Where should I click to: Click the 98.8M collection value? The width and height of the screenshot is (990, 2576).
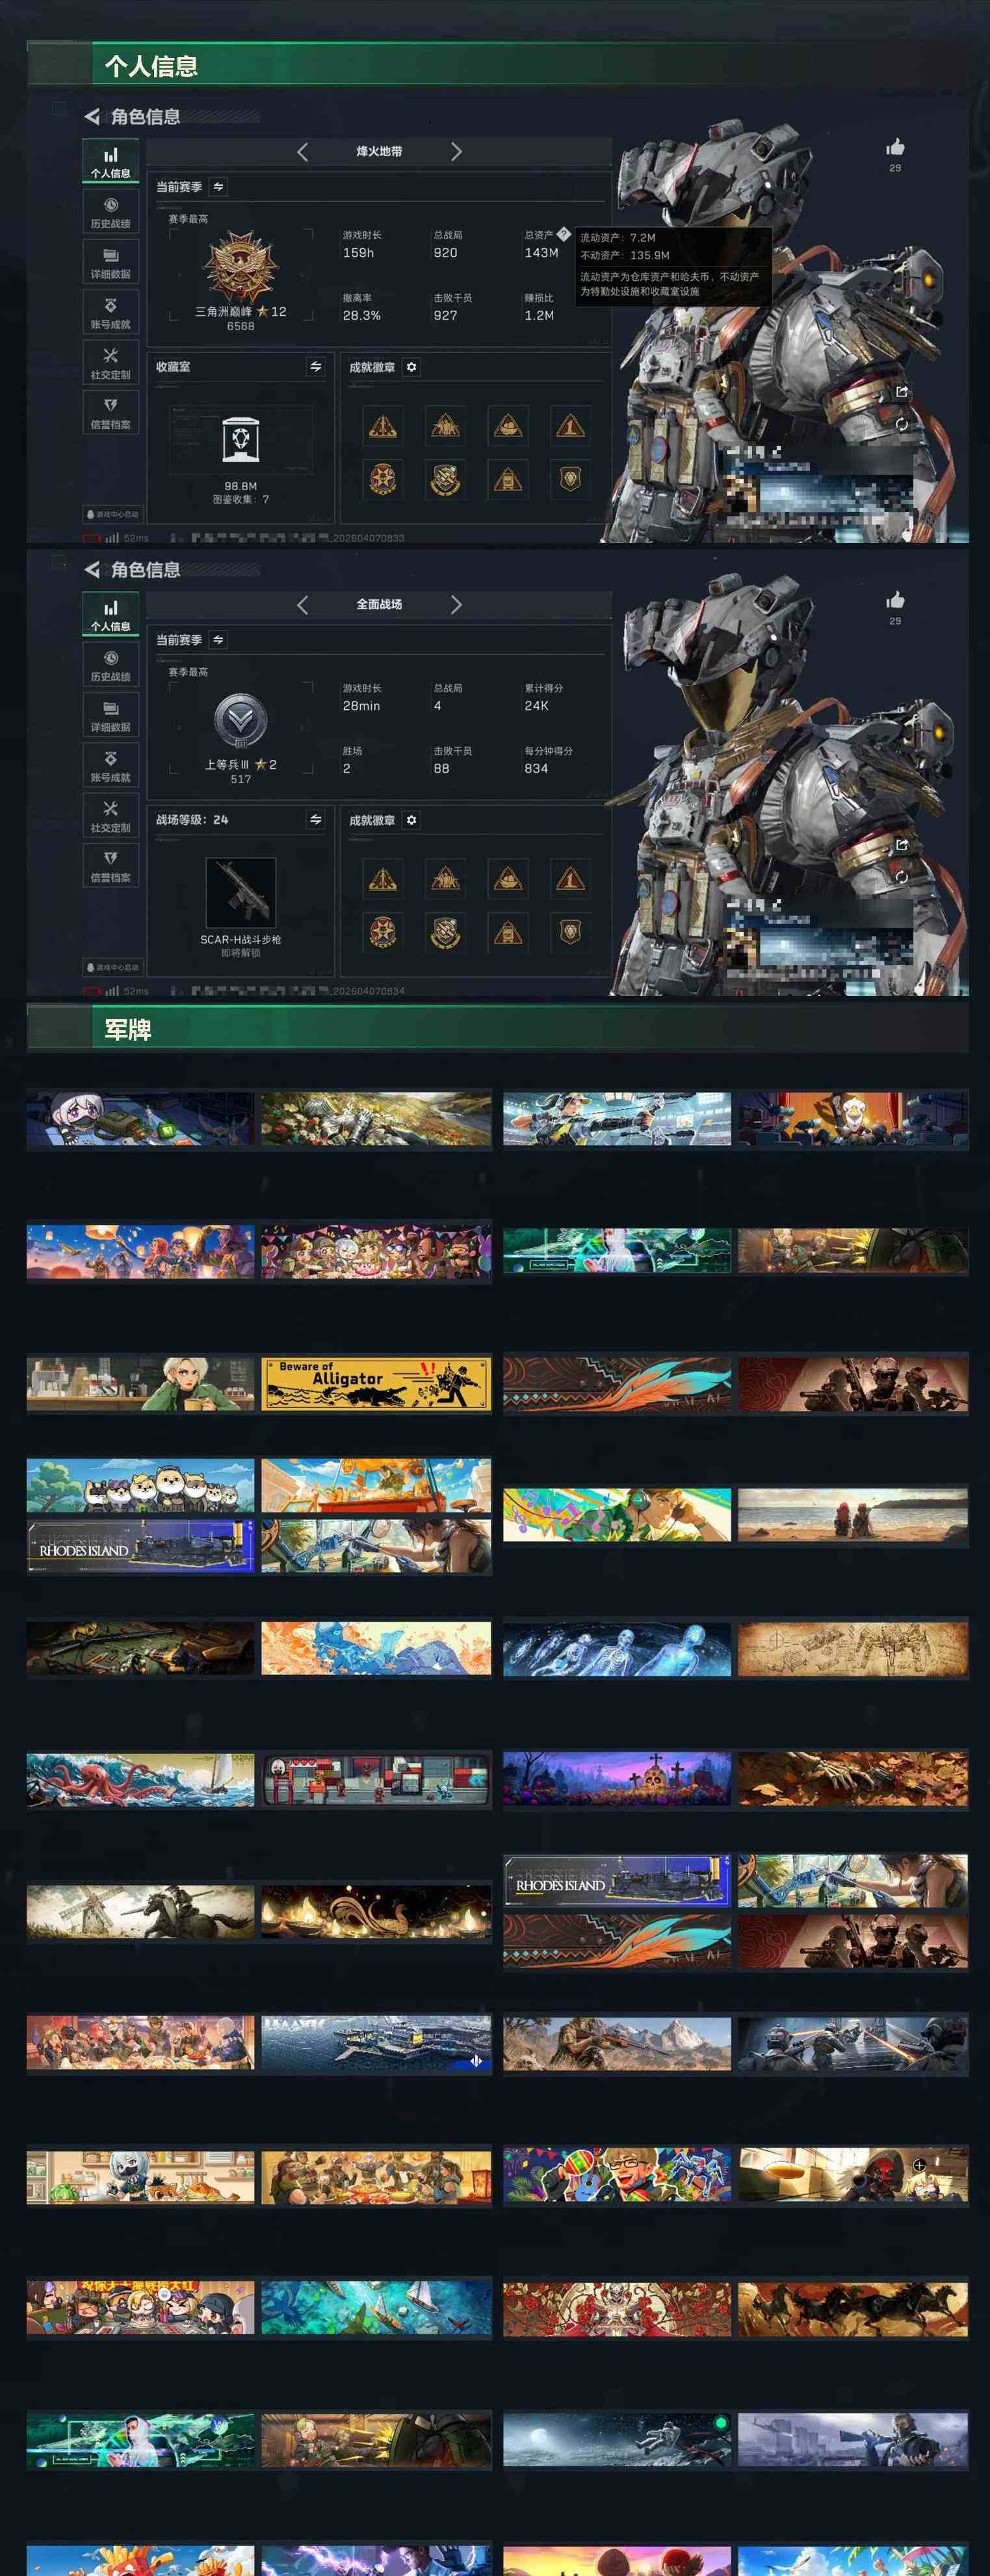(241, 486)
